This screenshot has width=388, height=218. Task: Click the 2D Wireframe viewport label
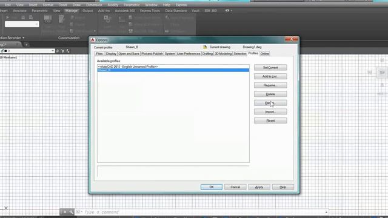point(8,58)
